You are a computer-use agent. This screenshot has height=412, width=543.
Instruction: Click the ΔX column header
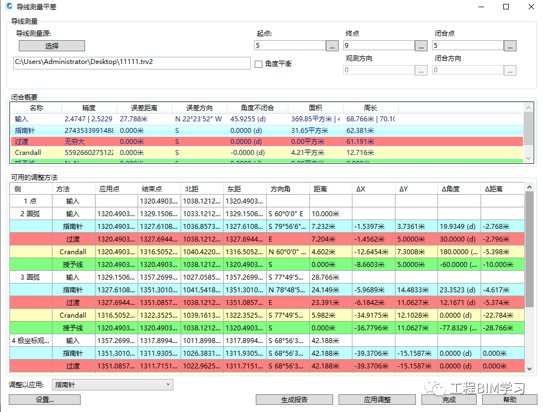(x=373, y=189)
